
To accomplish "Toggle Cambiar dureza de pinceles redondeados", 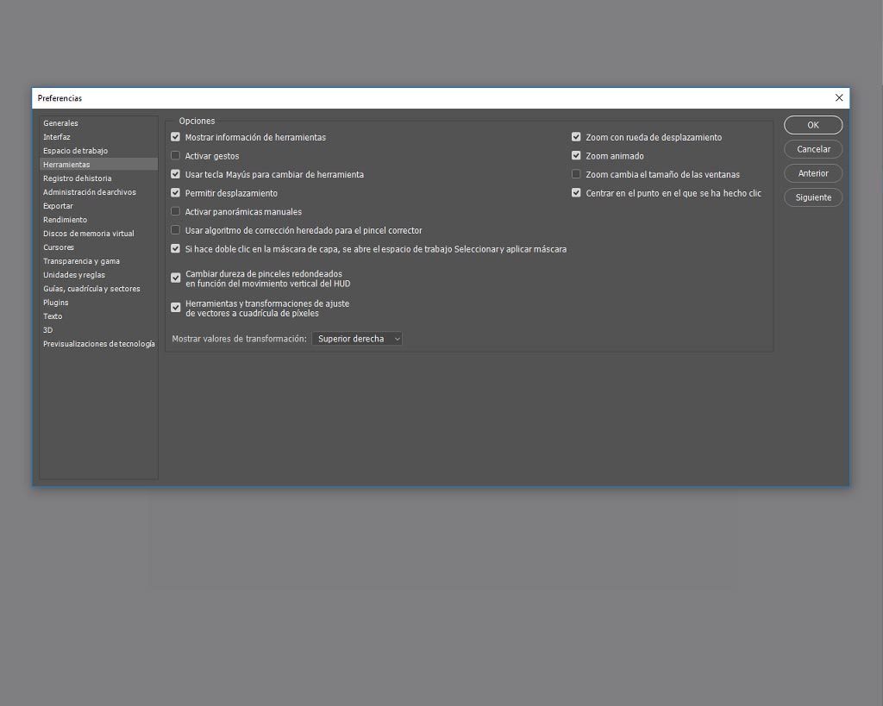I will pos(175,278).
